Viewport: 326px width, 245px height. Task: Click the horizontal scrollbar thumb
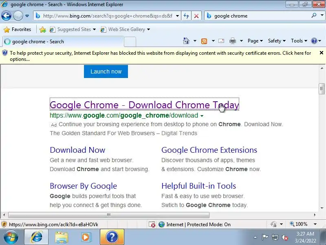(x=109, y=215)
